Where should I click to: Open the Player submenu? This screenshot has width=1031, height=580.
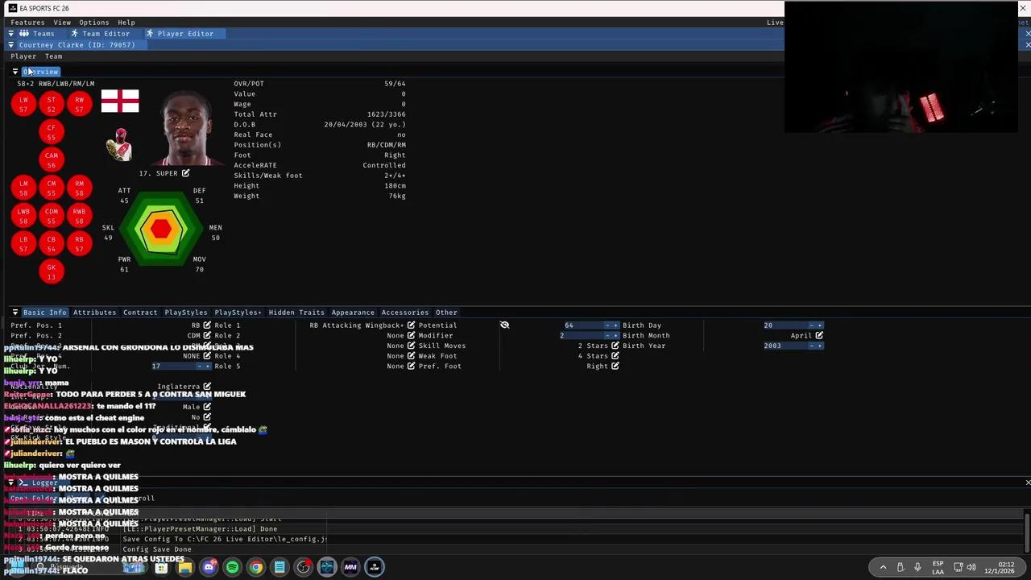coord(23,56)
